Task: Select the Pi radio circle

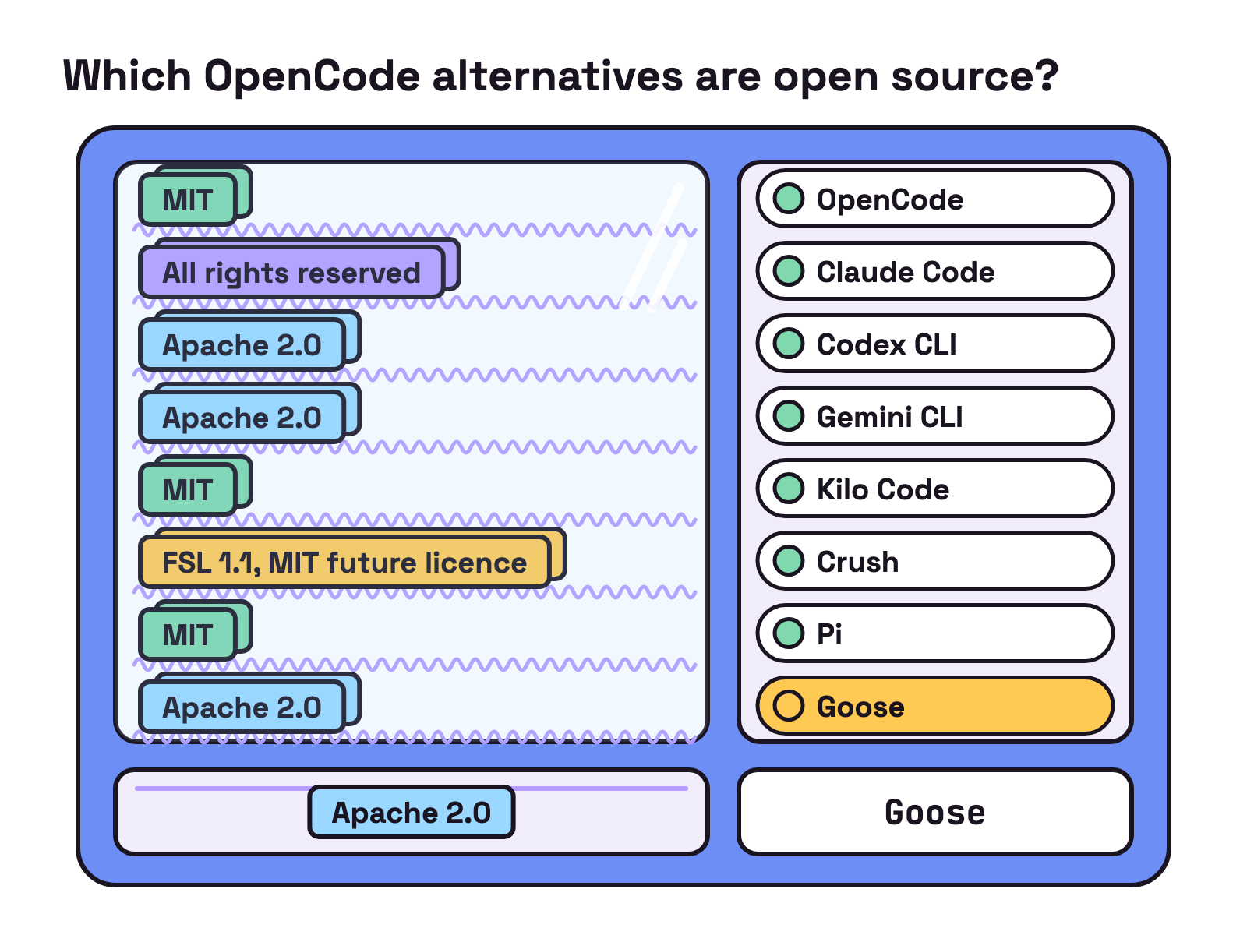Action: click(x=788, y=634)
